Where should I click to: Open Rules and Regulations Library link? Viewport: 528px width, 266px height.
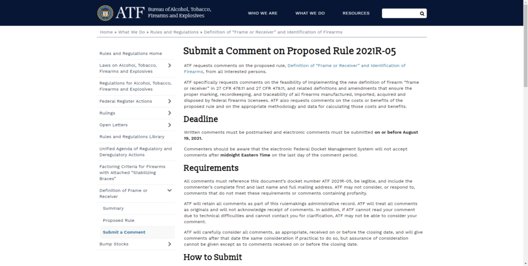tap(132, 137)
